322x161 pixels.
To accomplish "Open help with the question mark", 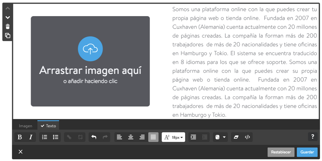I will point(313,137).
